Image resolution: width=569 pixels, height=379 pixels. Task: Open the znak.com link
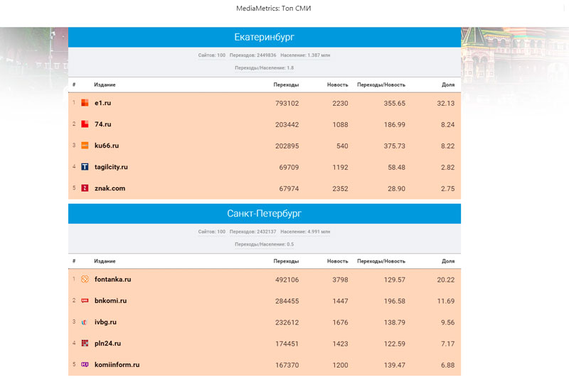click(110, 188)
